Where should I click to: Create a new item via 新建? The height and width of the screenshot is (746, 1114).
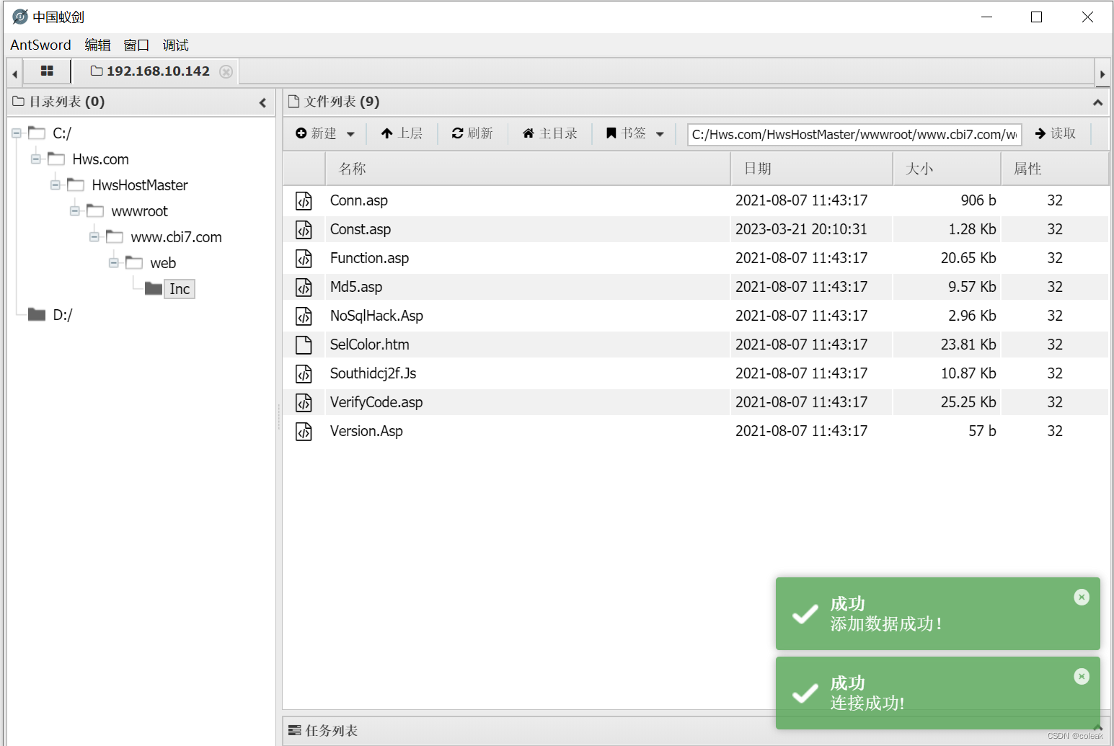(x=319, y=133)
